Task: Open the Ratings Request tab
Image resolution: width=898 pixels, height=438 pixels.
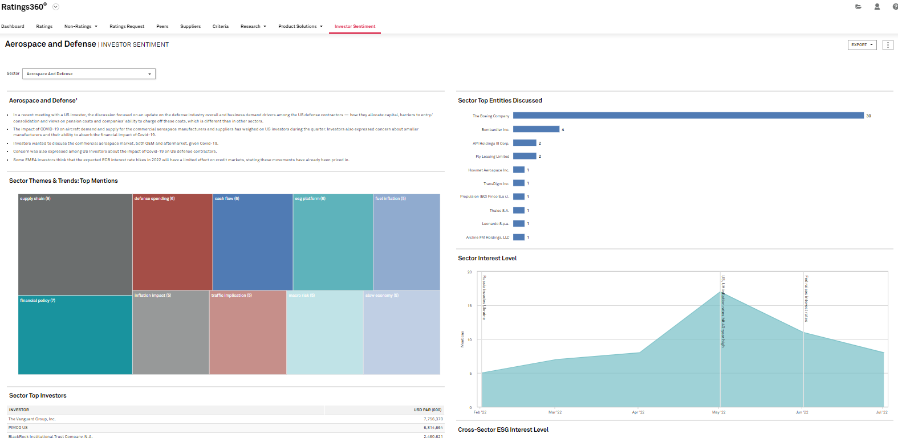Action: point(127,27)
